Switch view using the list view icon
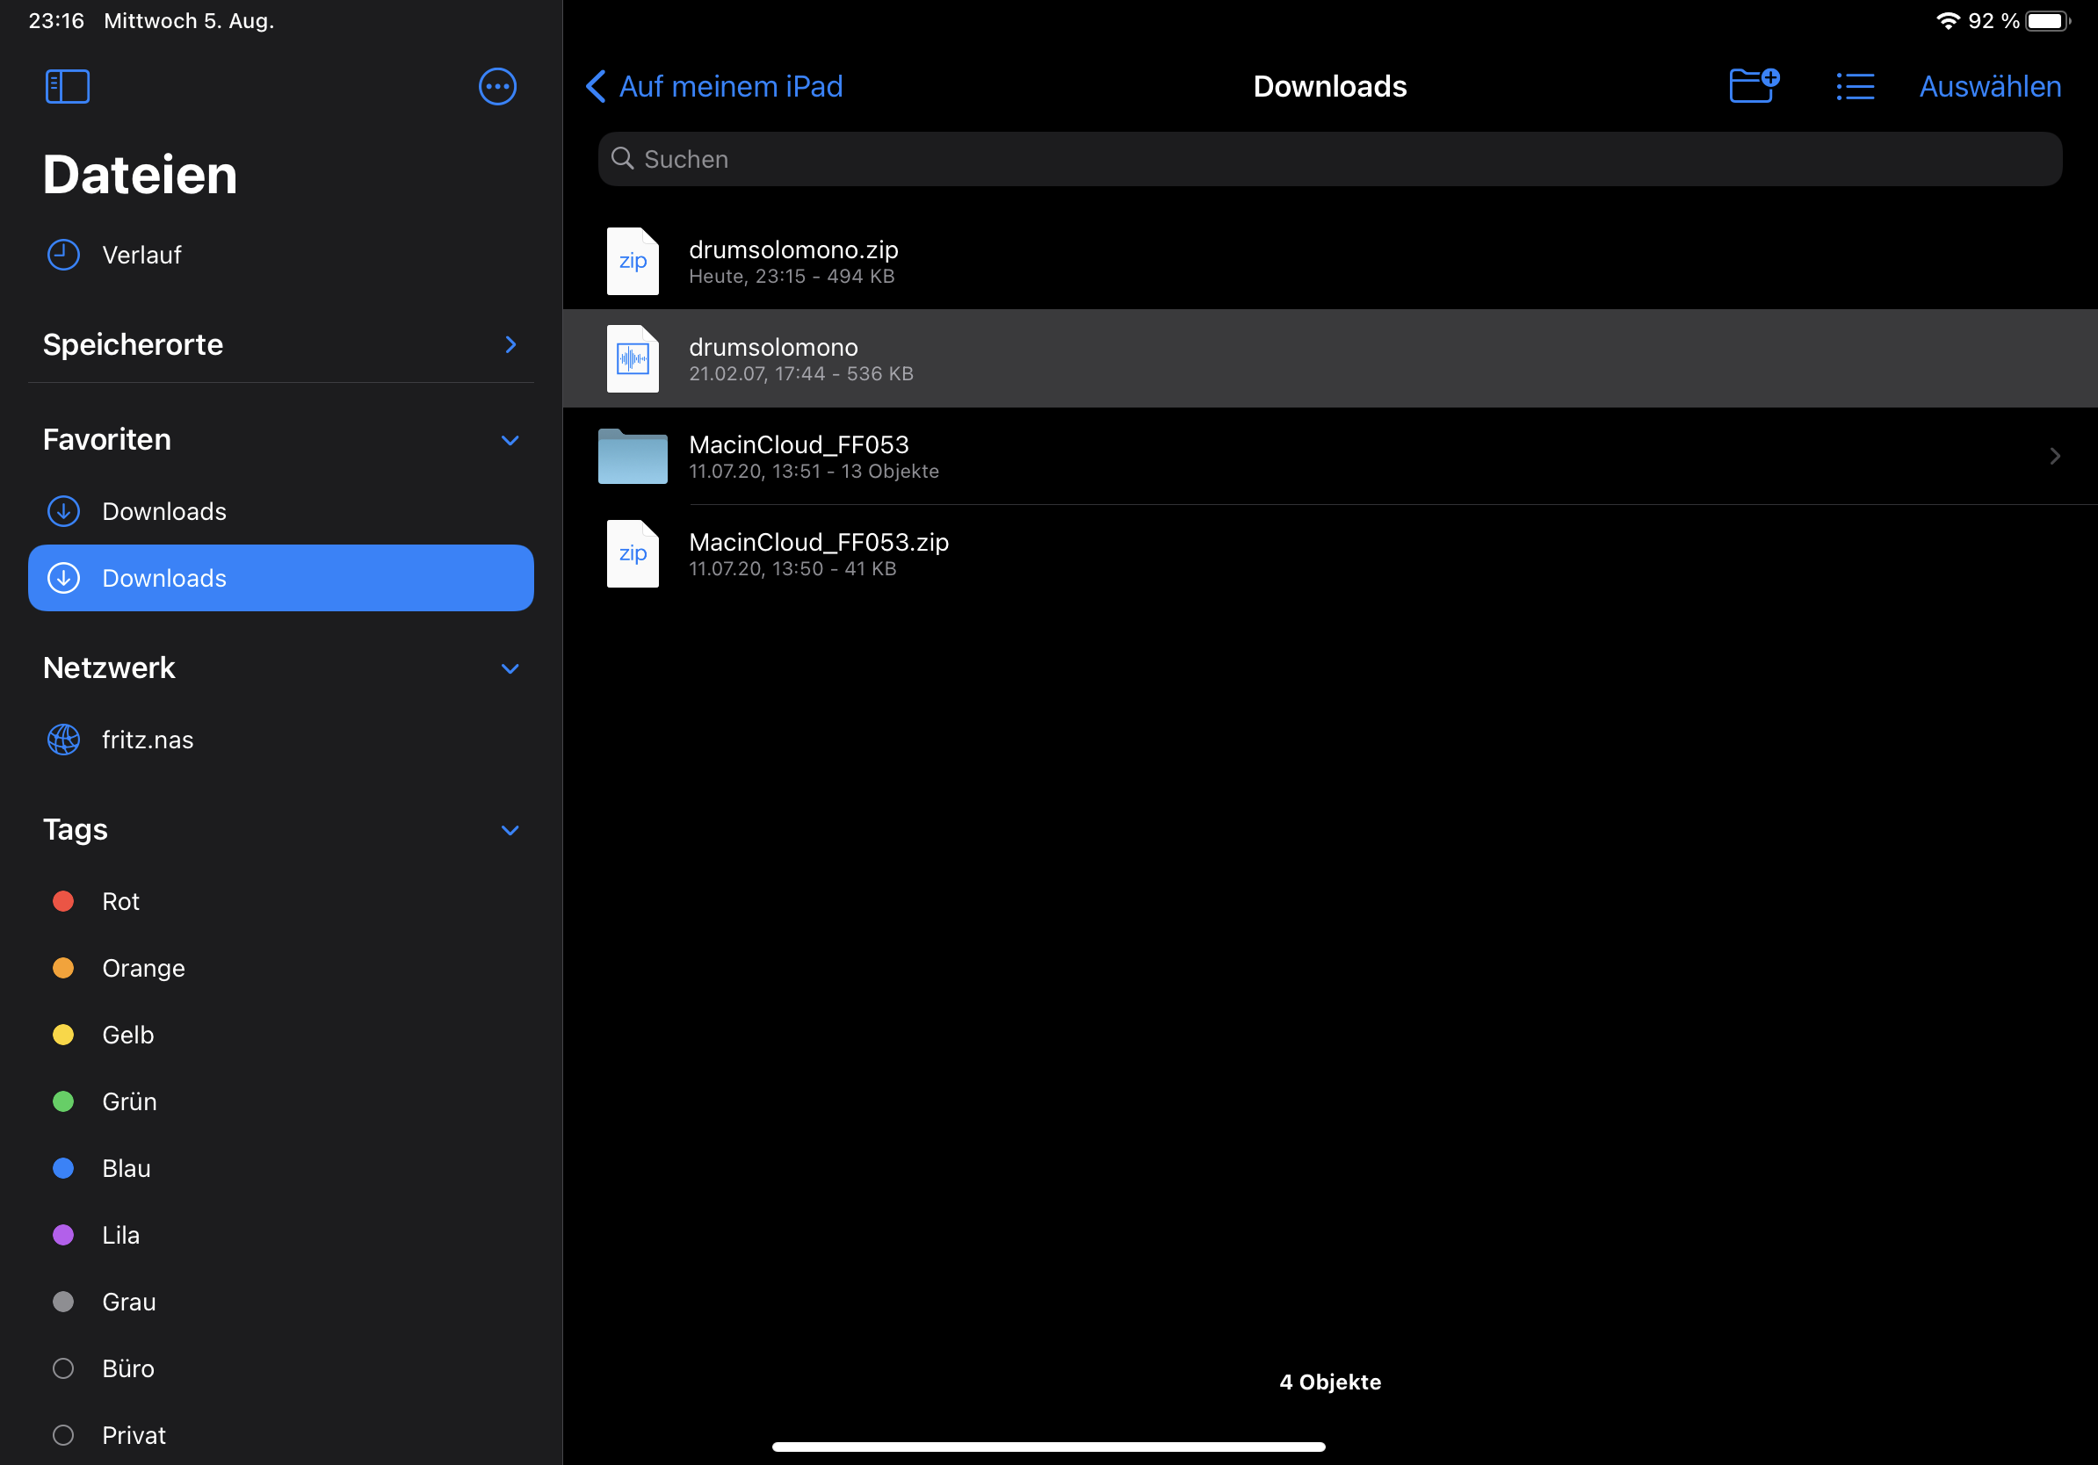2098x1465 pixels. [1854, 87]
